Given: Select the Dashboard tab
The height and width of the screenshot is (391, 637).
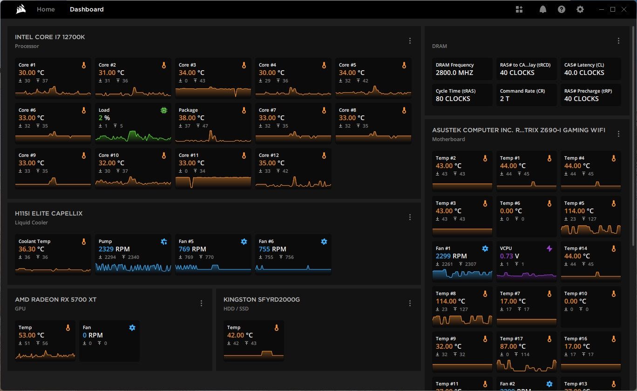Looking at the screenshot, I should click(x=87, y=9).
